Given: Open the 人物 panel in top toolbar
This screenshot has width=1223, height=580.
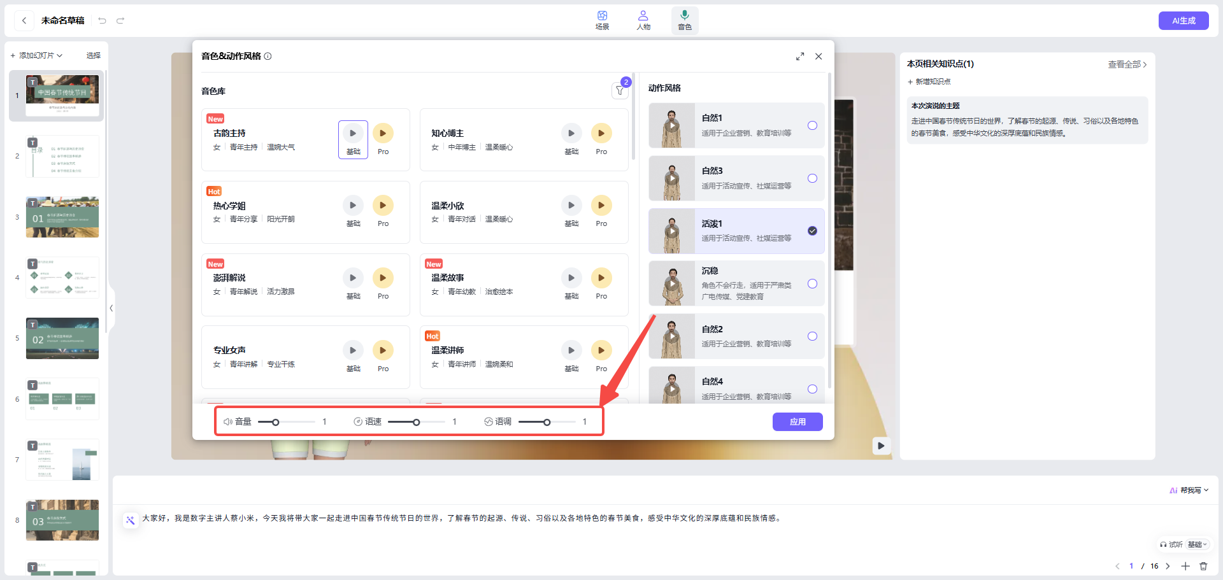Looking at the screenshot, I should click(643, 20).
